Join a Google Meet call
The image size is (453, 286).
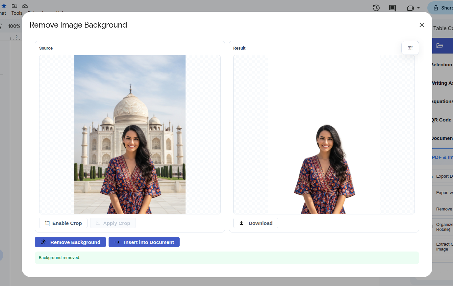click(x=410, y=8)
